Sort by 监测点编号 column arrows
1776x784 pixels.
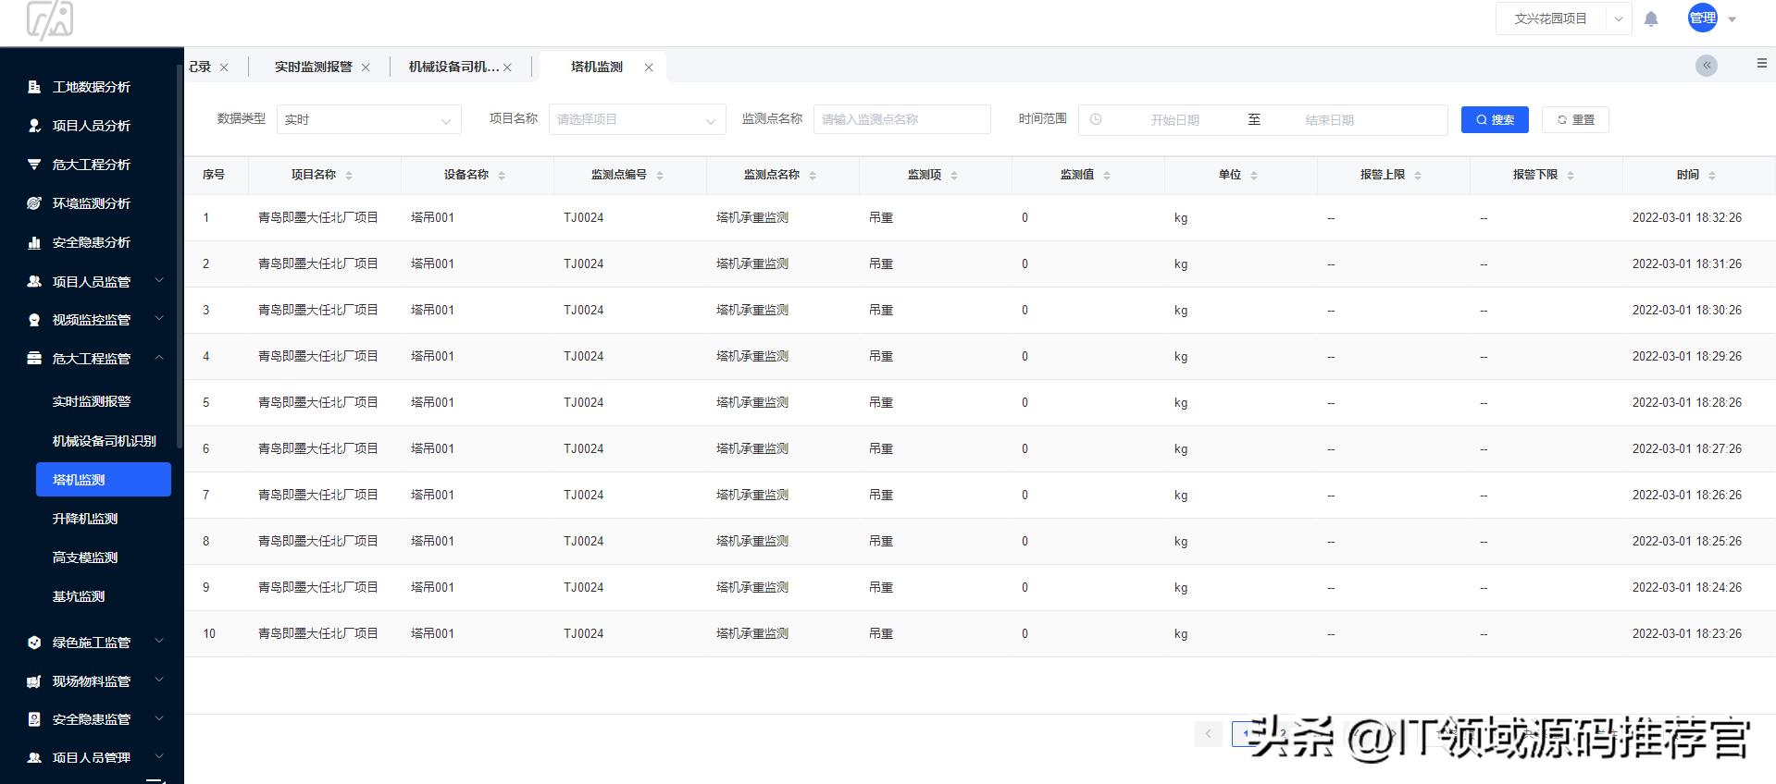660,175
